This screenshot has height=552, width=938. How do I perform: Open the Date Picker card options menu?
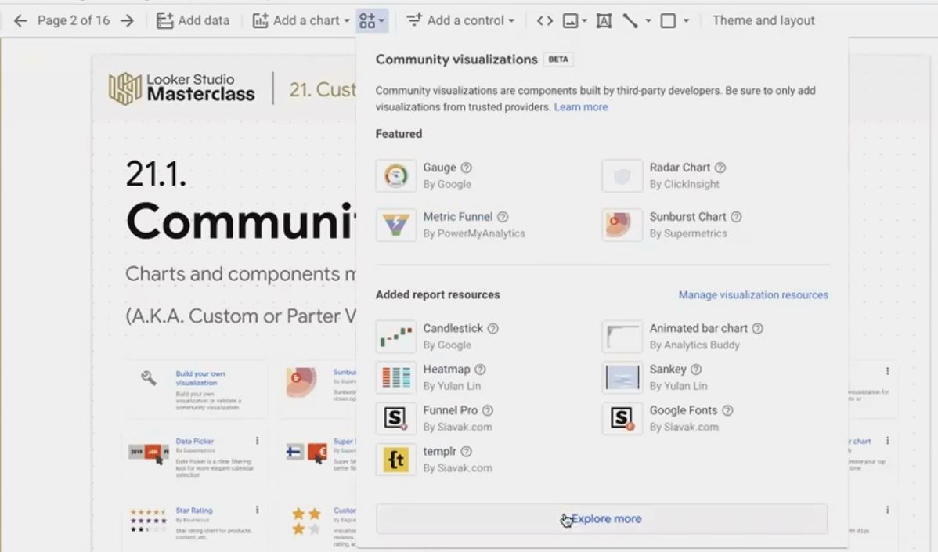coord(258,441)
